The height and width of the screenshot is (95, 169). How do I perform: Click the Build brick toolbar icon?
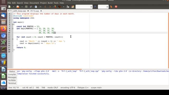click(59, 7)
